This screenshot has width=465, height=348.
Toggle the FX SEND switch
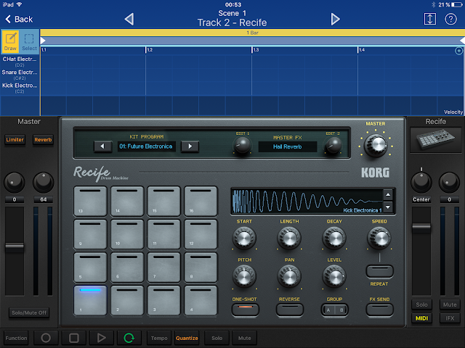click(x=379, y=310)
